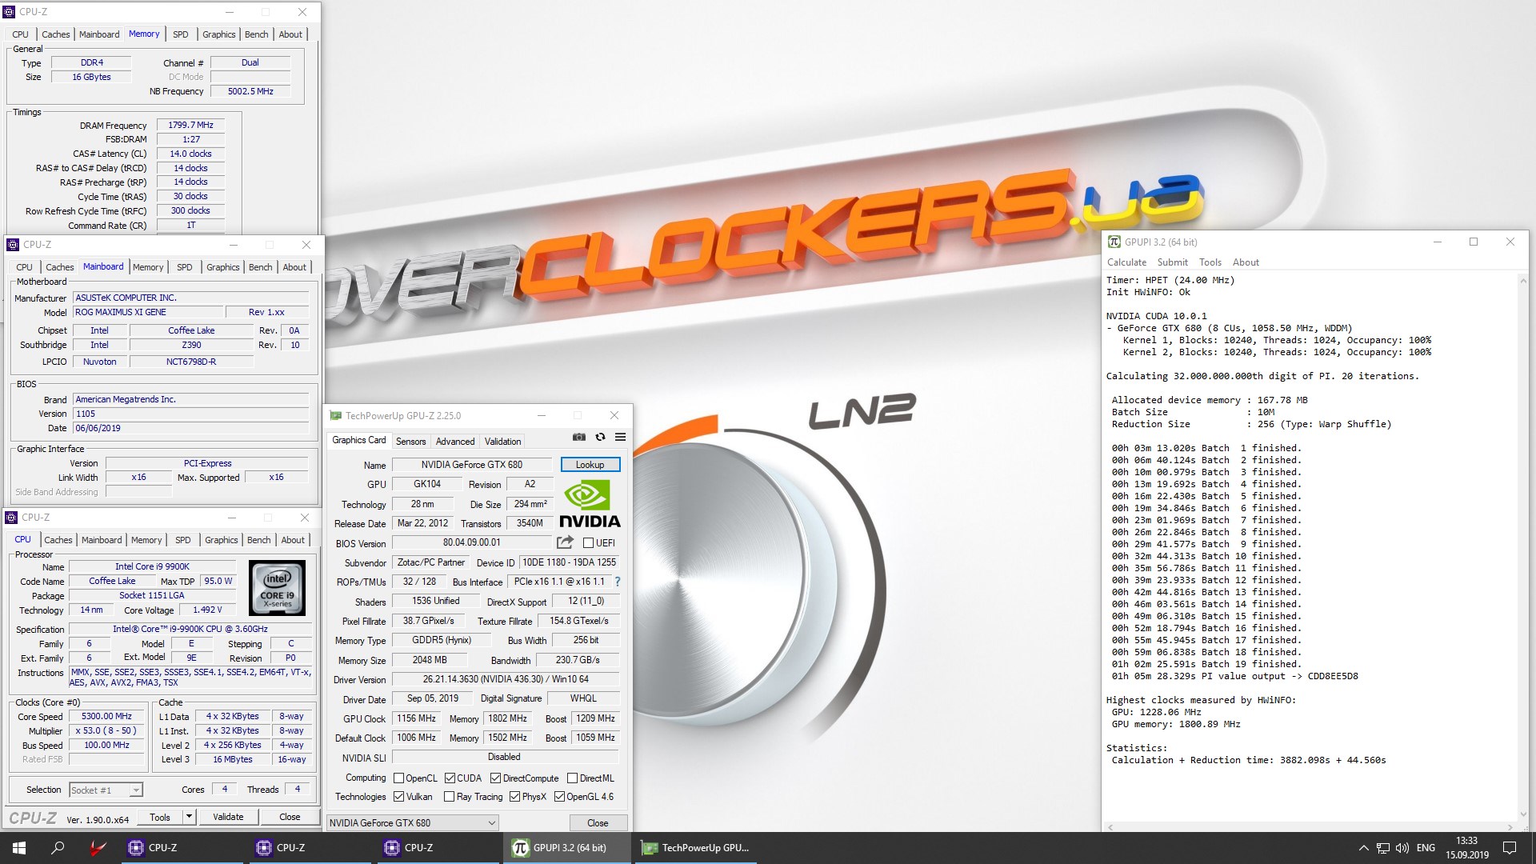
Task: Click the NVIDIA logo in GPU-Z
Action: click(x=590, y=504)
